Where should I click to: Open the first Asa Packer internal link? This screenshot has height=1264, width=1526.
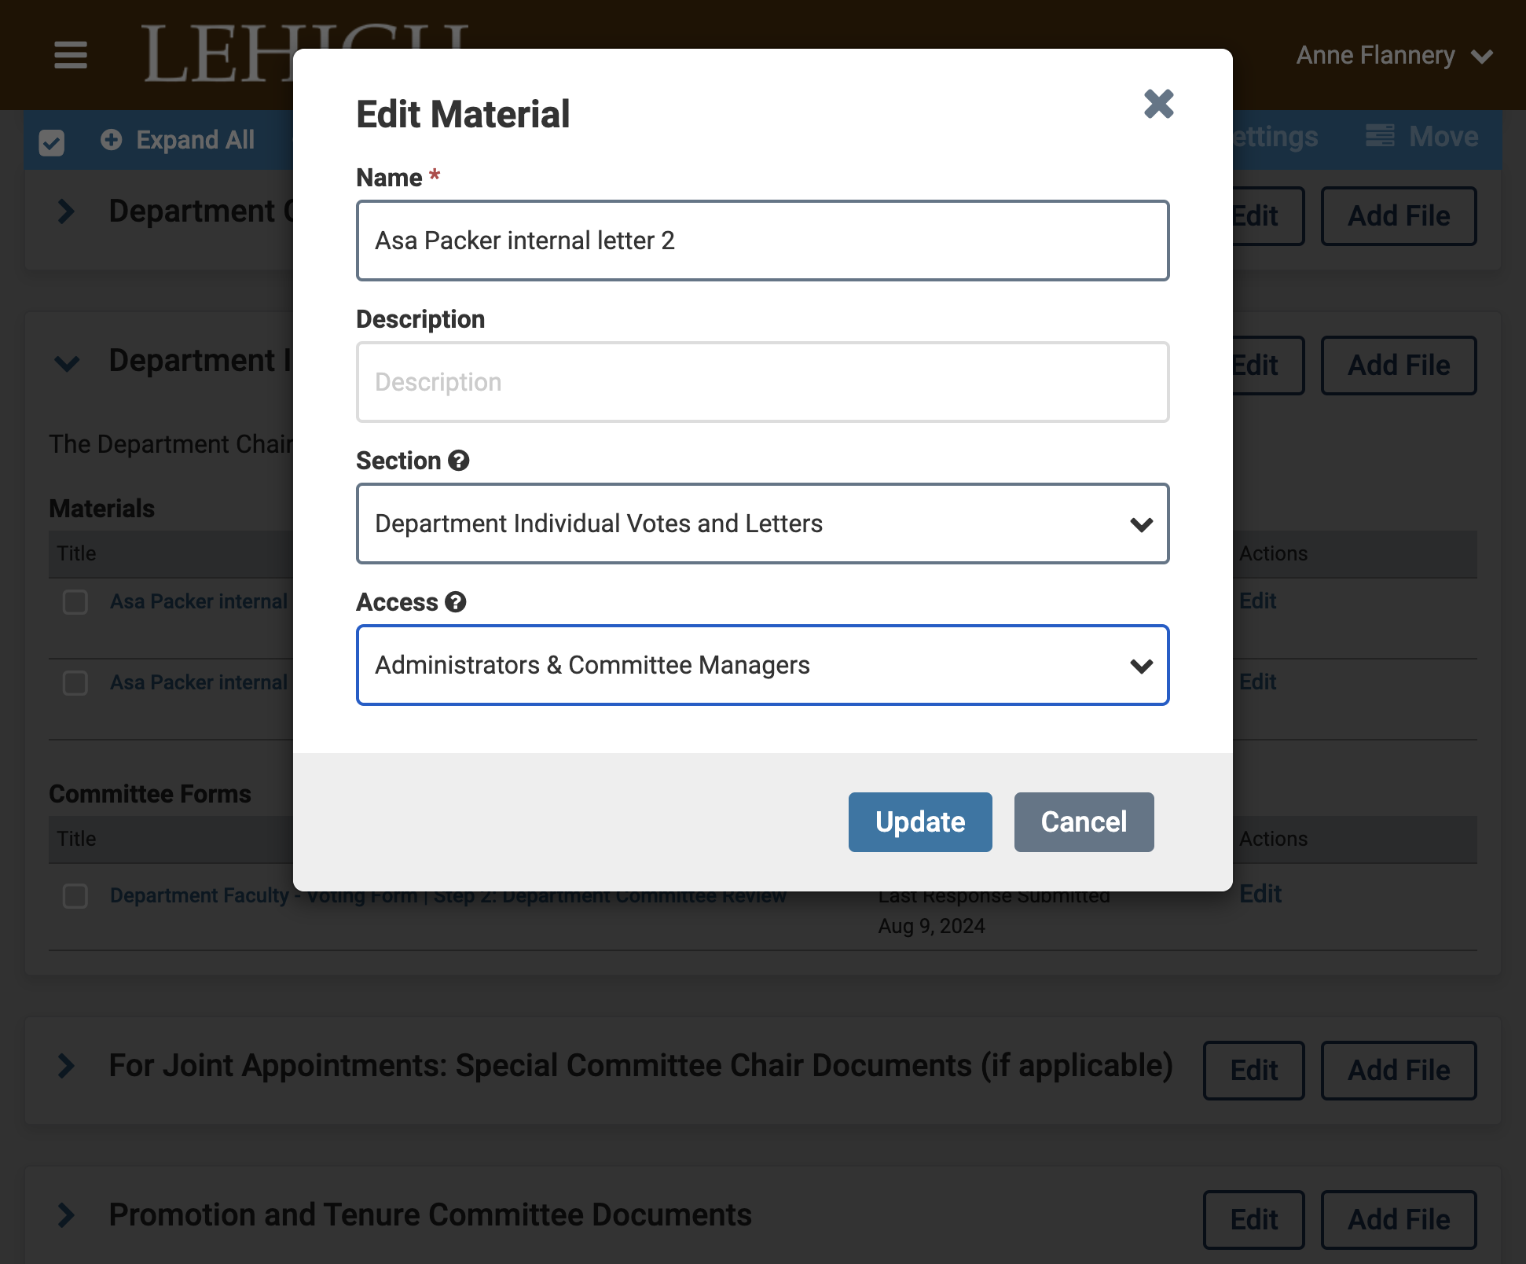[x=200, y=602]
